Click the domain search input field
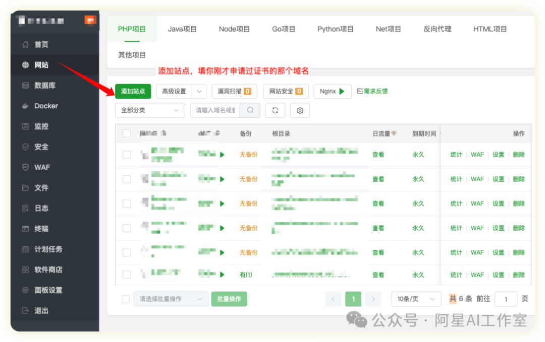 (x=215, y=110)
